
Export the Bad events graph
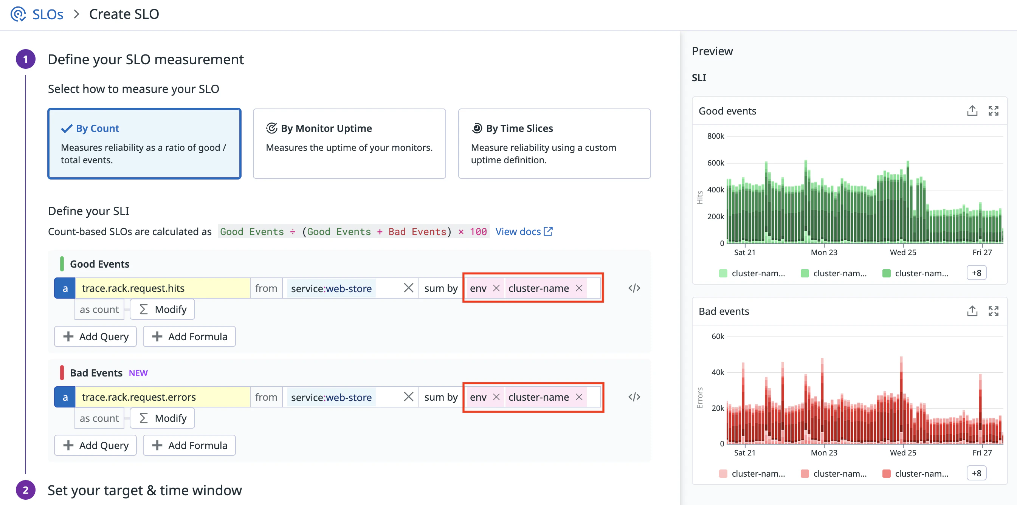coord(972,311)
